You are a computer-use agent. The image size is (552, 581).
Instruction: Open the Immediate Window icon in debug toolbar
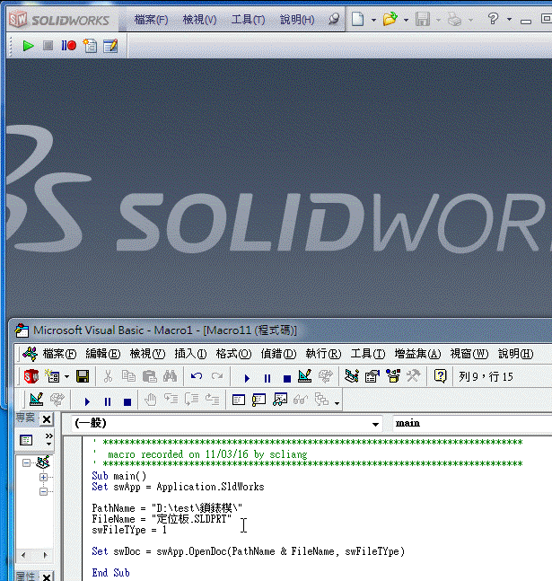(x=259, y=401)
